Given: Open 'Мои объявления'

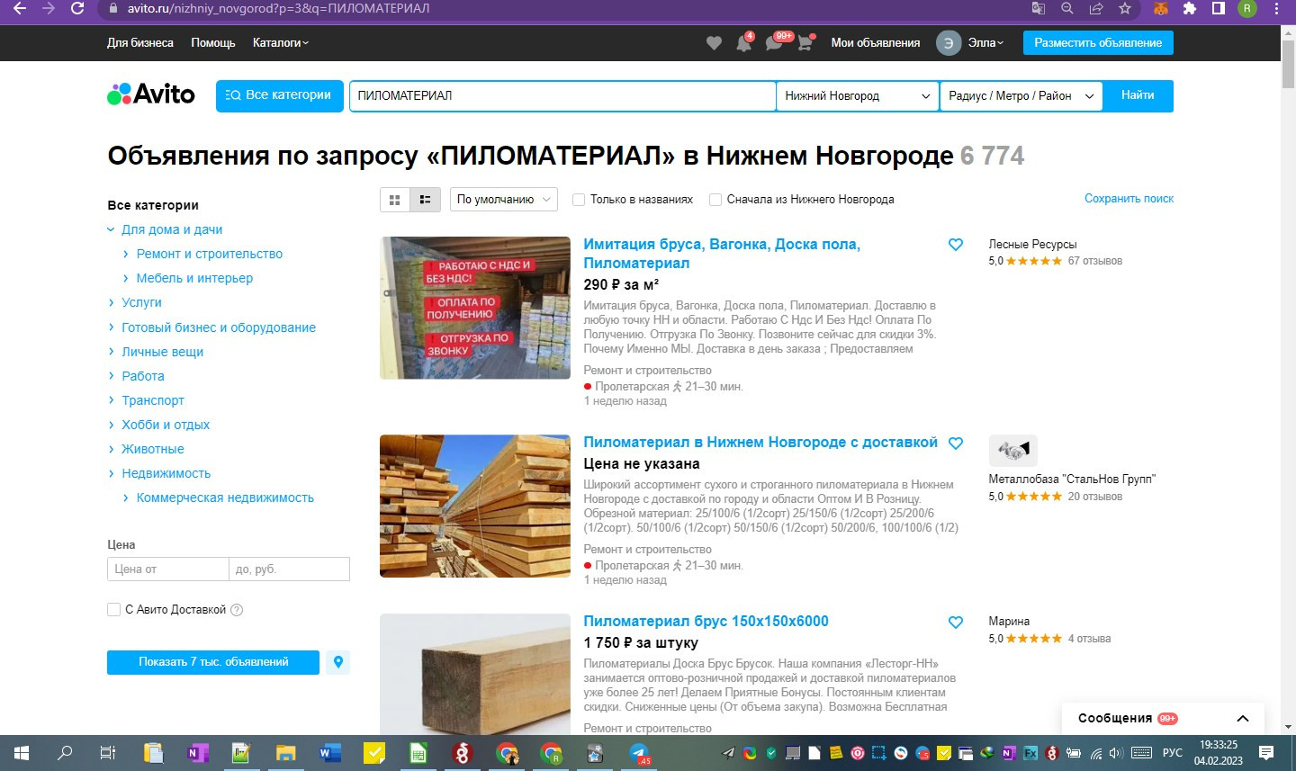Looking at the screenshot, I should [x=876, y=43].
